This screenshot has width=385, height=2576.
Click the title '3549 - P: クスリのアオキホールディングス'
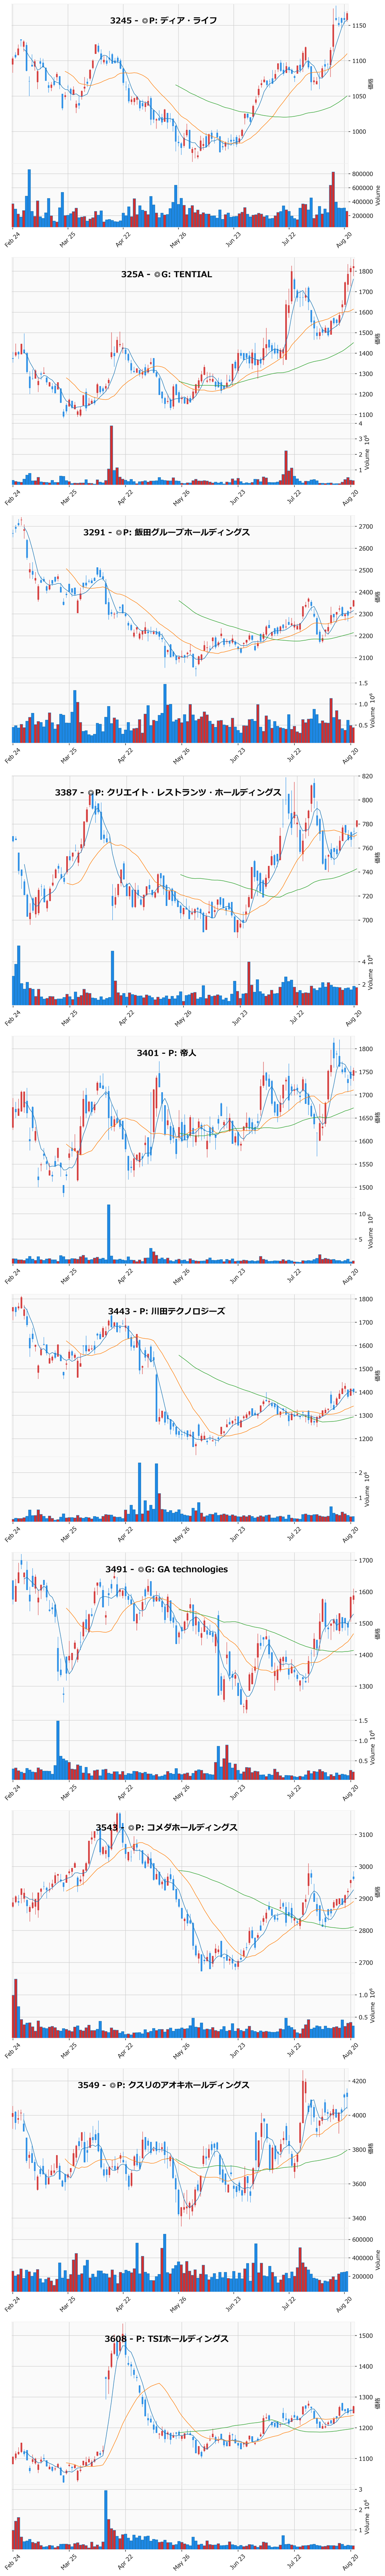[164, 2085]
